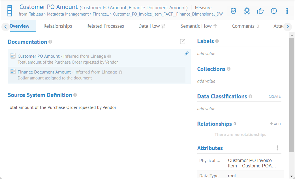Viewport: 295px width, 179px height.
Task: Open the header three-dot more menu
Action: click(287, 11)
